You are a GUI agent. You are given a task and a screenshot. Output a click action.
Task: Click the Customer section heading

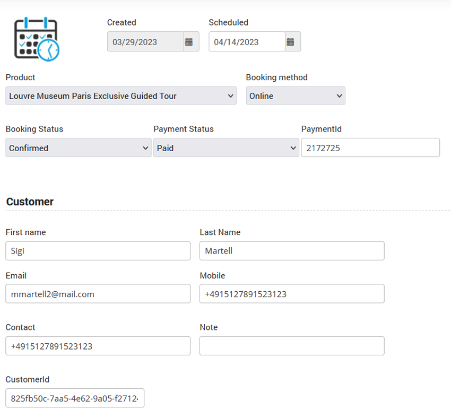click(30, 202)
